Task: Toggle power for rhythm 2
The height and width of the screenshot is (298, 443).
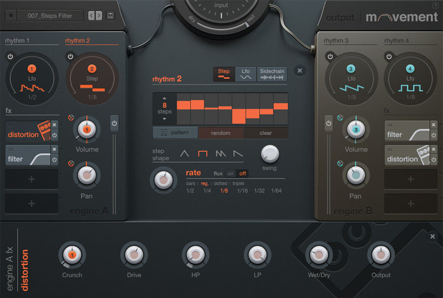Action: pyautogui.click(x=70, y=57)
